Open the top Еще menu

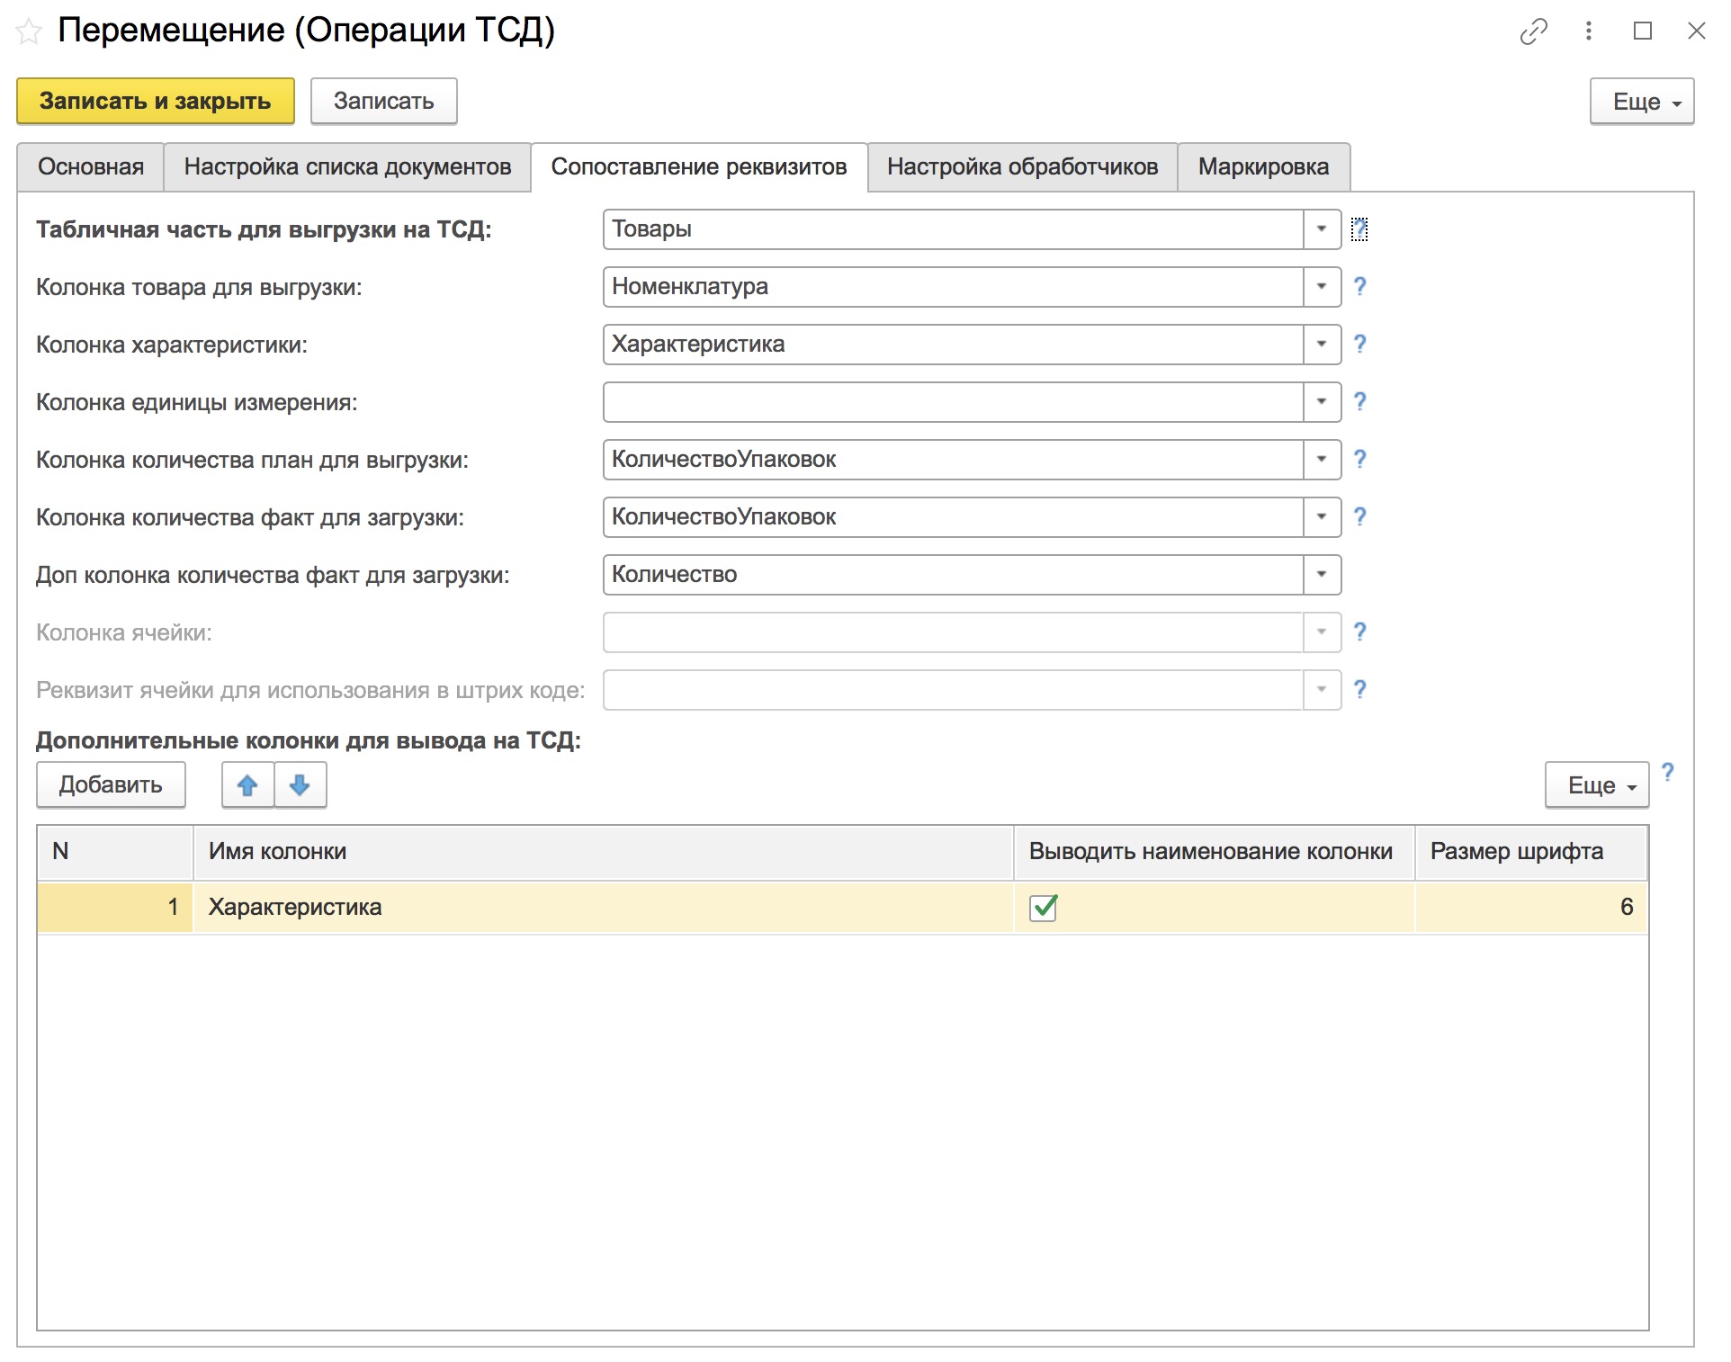tap(1642, 102)
